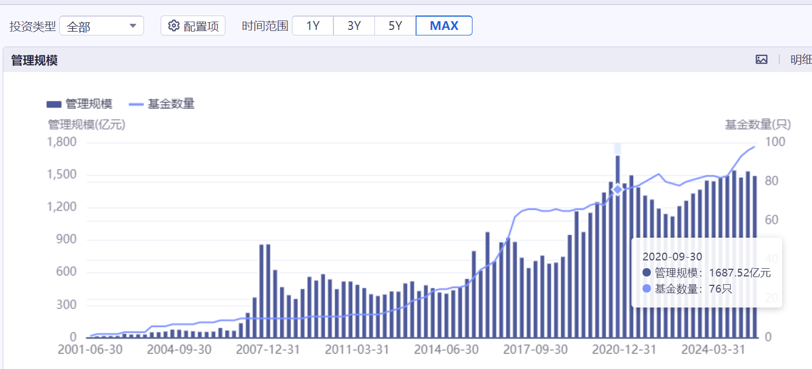Select the MAX time range

coord(444,26)
